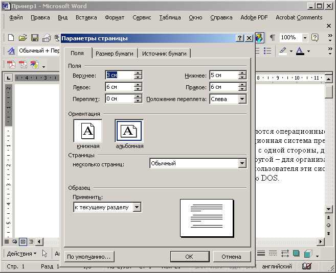Expand the standard toolbar options chevron
The height and width of the screenshot is (273, 336).
click(330, 38)
